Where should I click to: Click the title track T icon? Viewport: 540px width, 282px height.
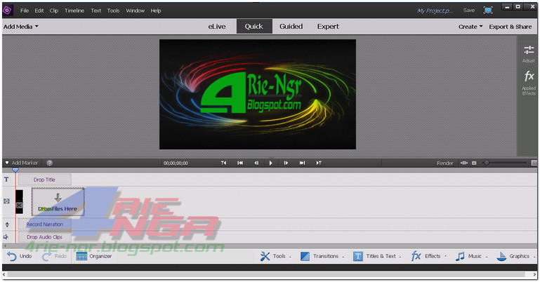point(6,179)
